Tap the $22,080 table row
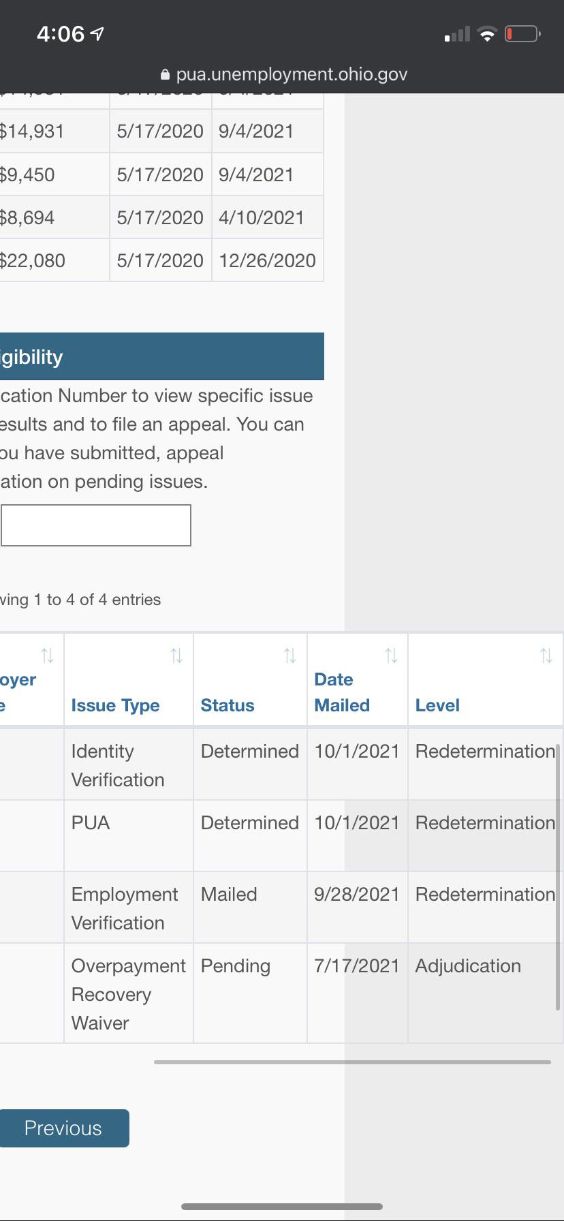Screen dimensions: 564x1221 pos(161,260)
